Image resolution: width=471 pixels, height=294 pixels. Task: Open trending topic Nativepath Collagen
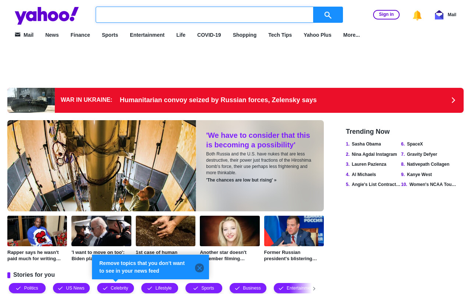[428, 164]
